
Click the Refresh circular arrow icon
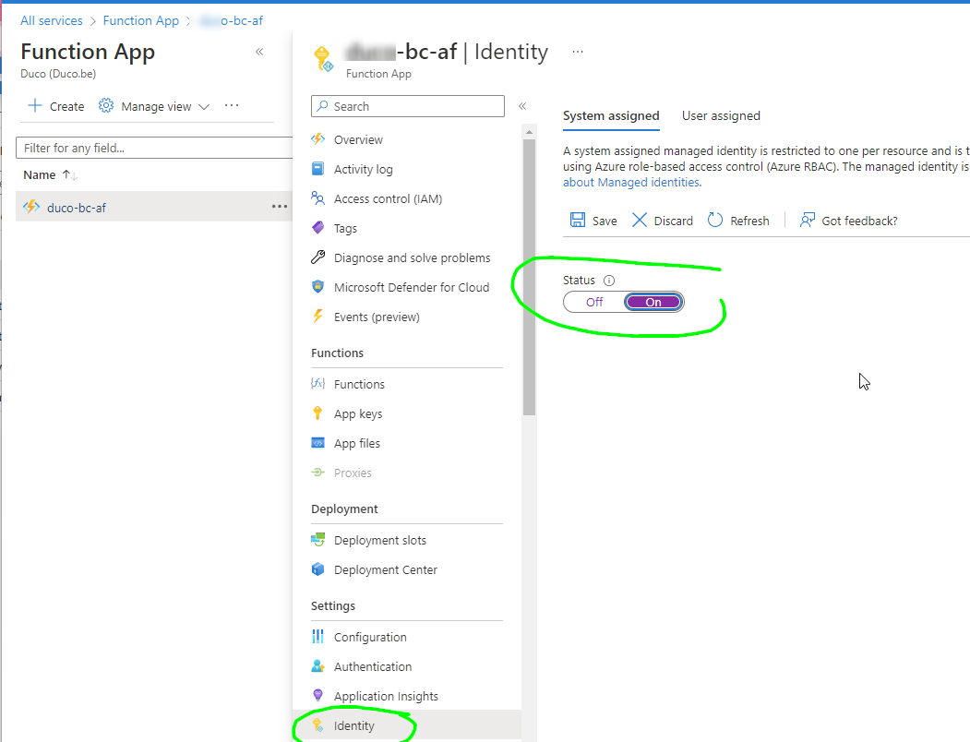coord(715,221)
